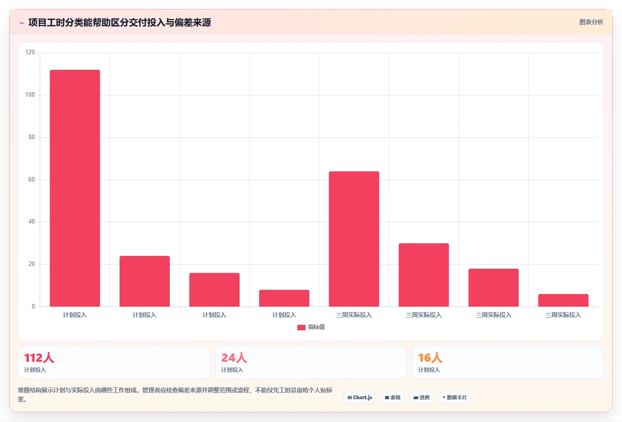Click the shortest 三周实际投入 bar with value 6
The image size is (622, 422).
click(x=564, y=300)
